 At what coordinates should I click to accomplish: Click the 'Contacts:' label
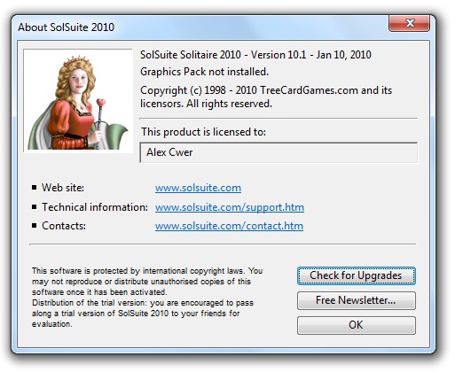[64, 226]
